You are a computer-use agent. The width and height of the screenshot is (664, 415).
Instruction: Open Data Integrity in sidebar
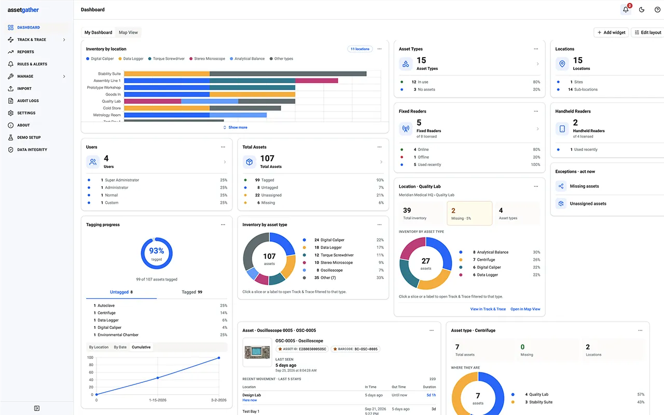coord(36,149)
